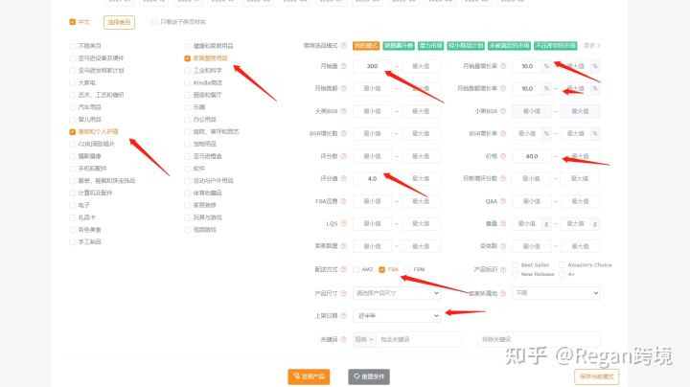Click help icon next to 推荐选品模式
690x387 pixels.
click(344, 45)
